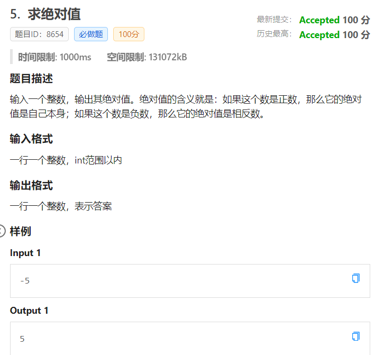Click the text 一行一个整数，表示答案

[x=61, y=206]
